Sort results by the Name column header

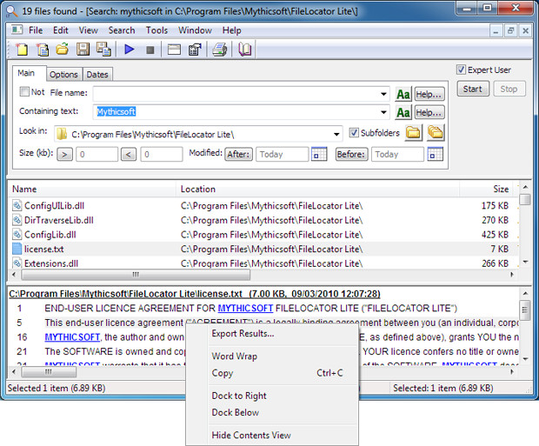tap(92, 190)
